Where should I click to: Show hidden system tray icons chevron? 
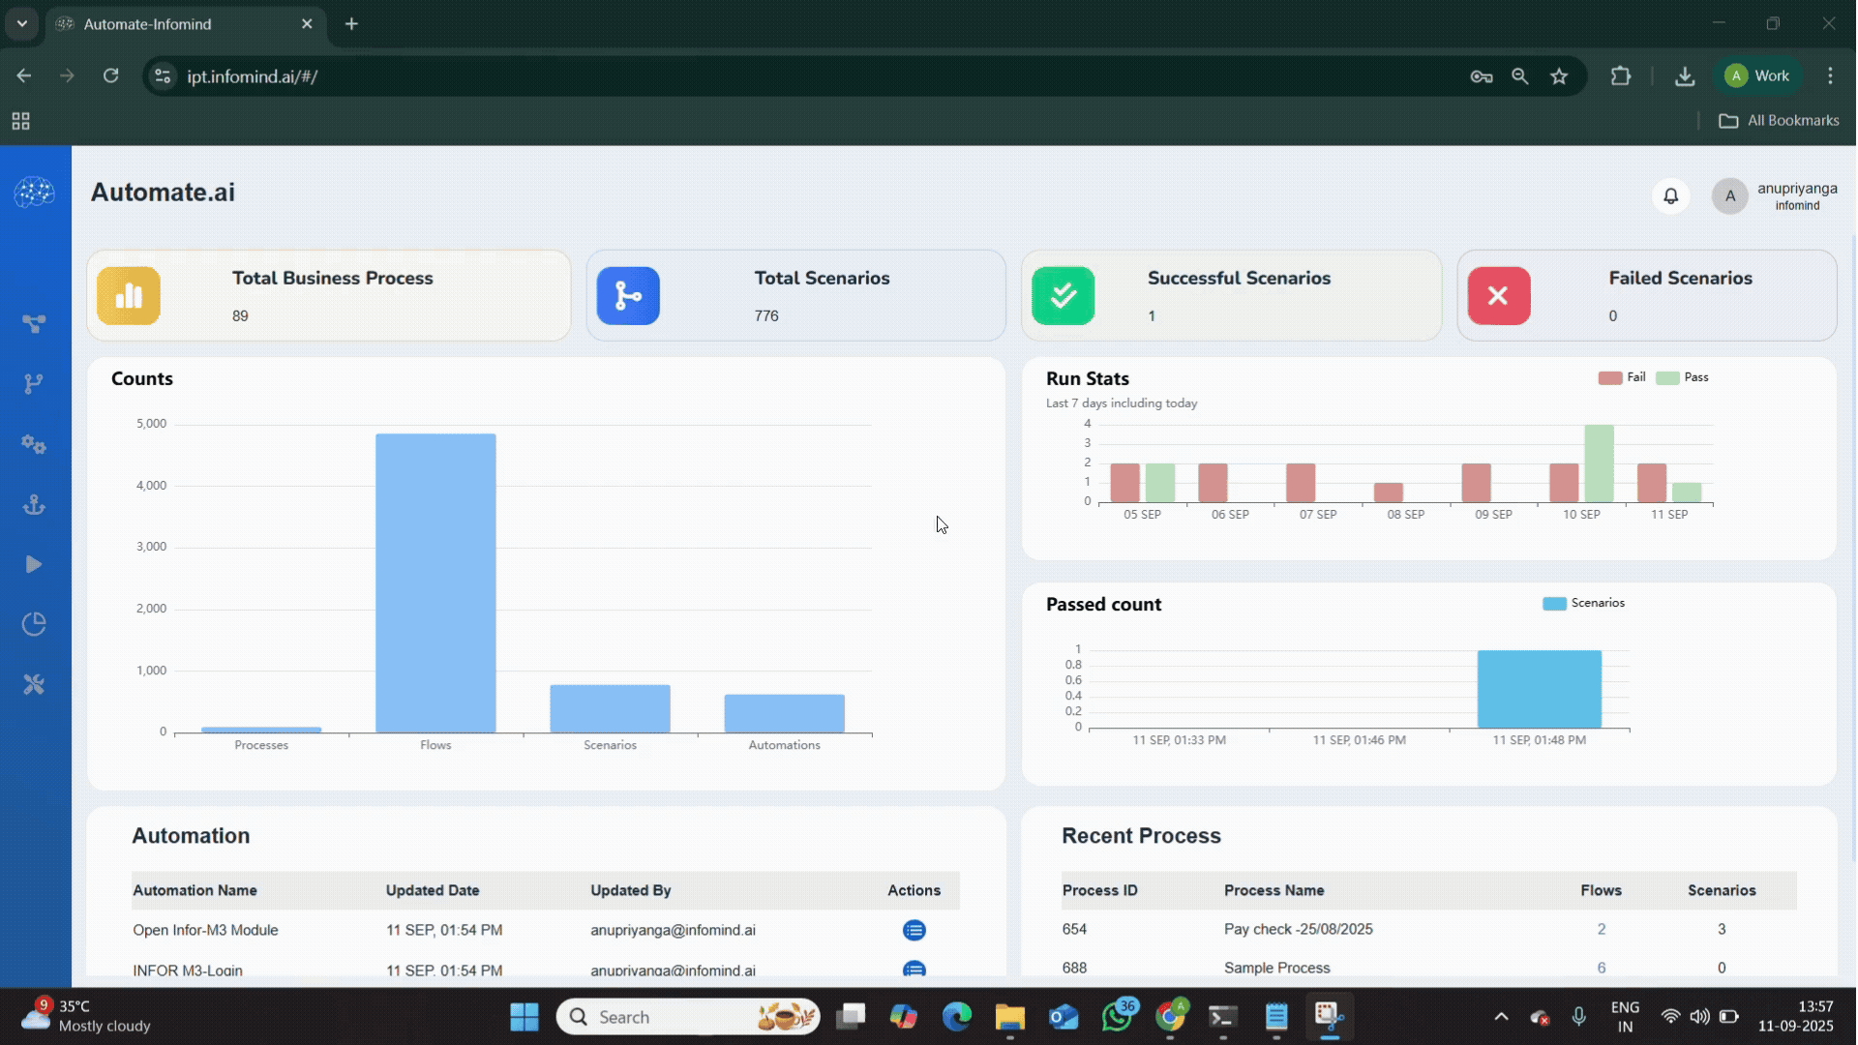pyautogui.click(x=1501, y=1017)
